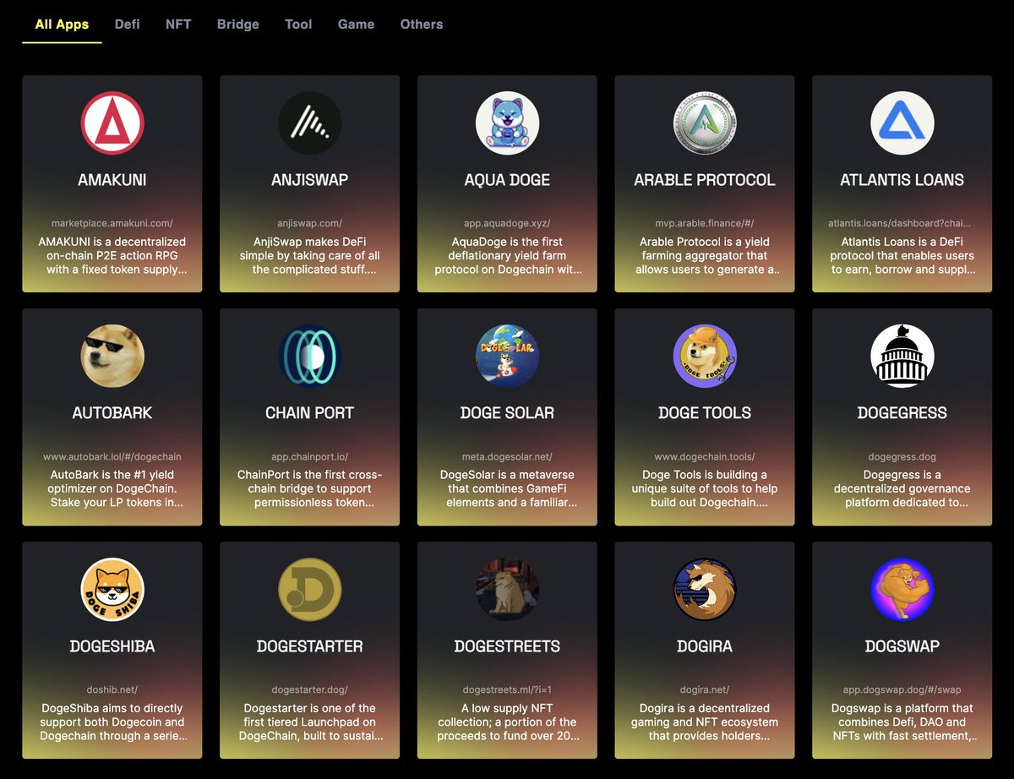Visit dogestreets.ml link

coord(507,690)
